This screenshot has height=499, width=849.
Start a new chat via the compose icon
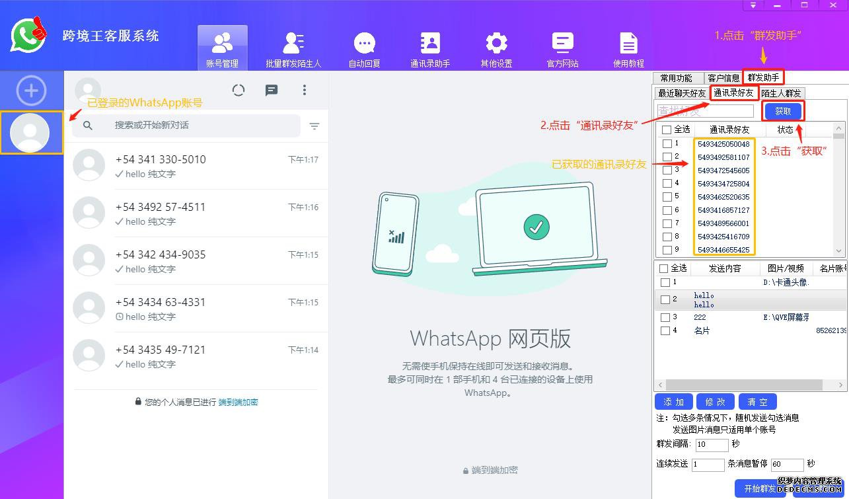tap(272, 90)
